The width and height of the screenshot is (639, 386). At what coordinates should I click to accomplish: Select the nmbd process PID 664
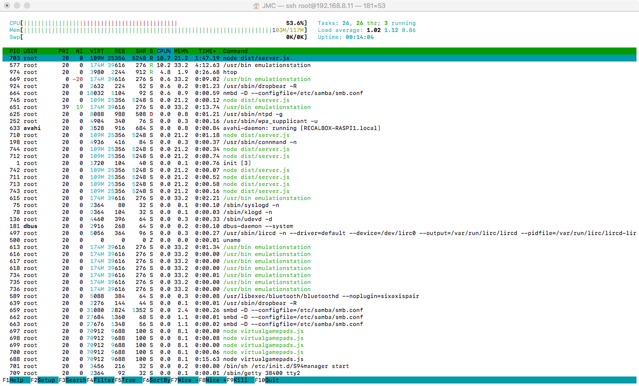[319, 93]
